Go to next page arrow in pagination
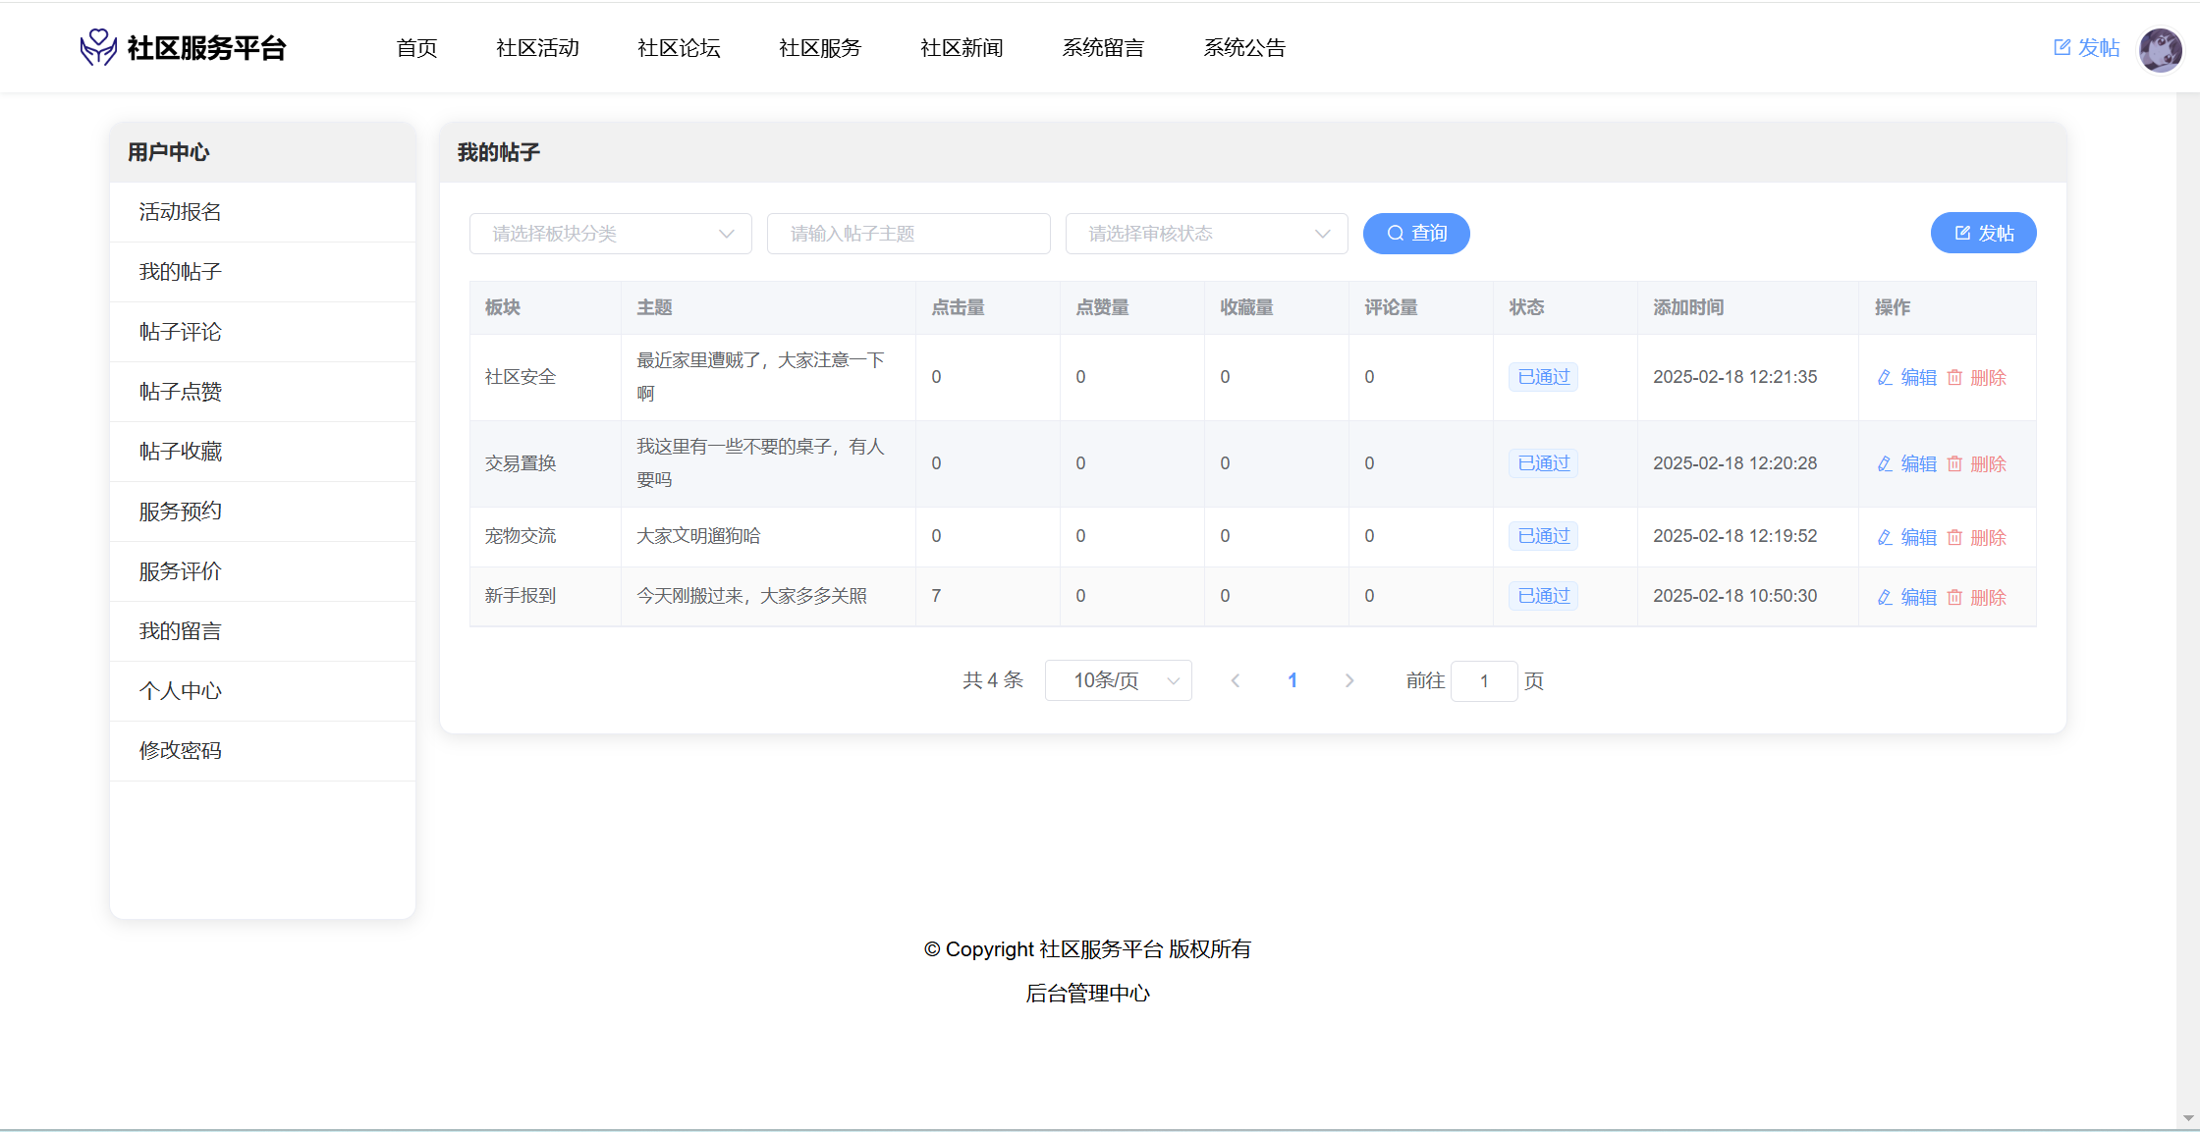 [x=1349, y=681]
